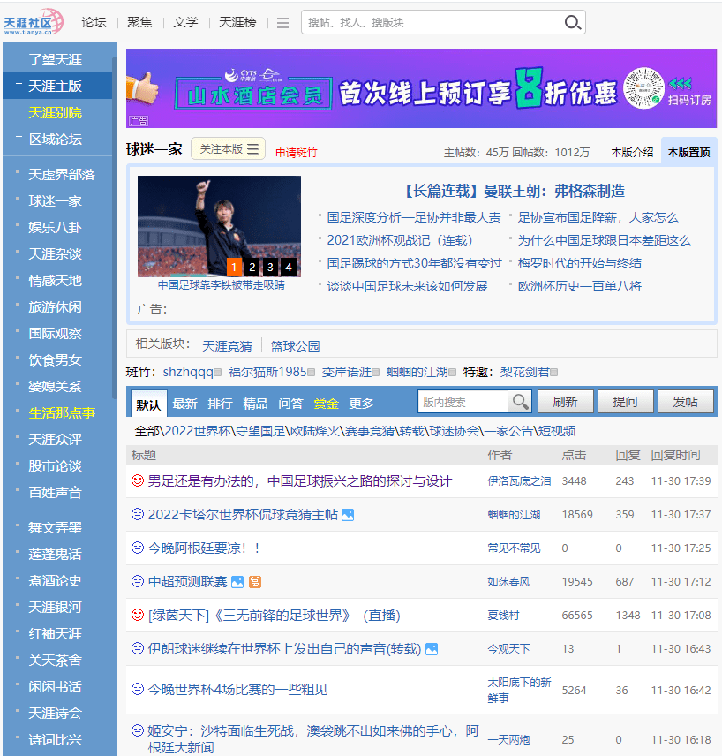The width and height of the screenshot is (722, 756).
Task: Click the Tianya Community logo
Action: click(35, 21)
